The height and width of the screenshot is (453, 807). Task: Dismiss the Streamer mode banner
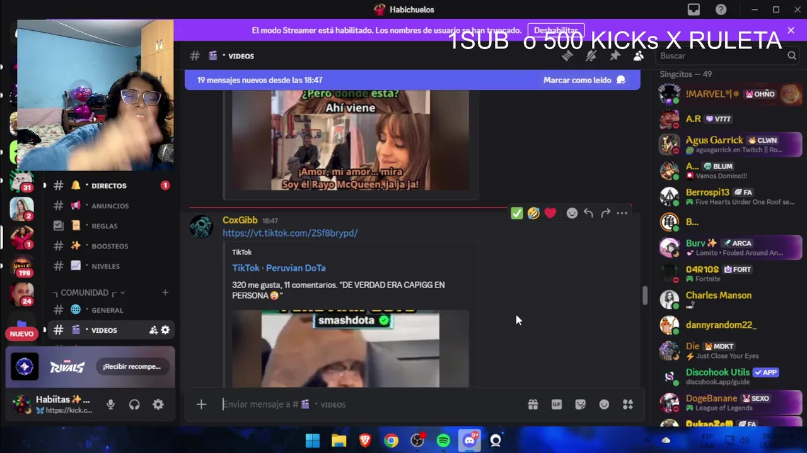[791, 30]
